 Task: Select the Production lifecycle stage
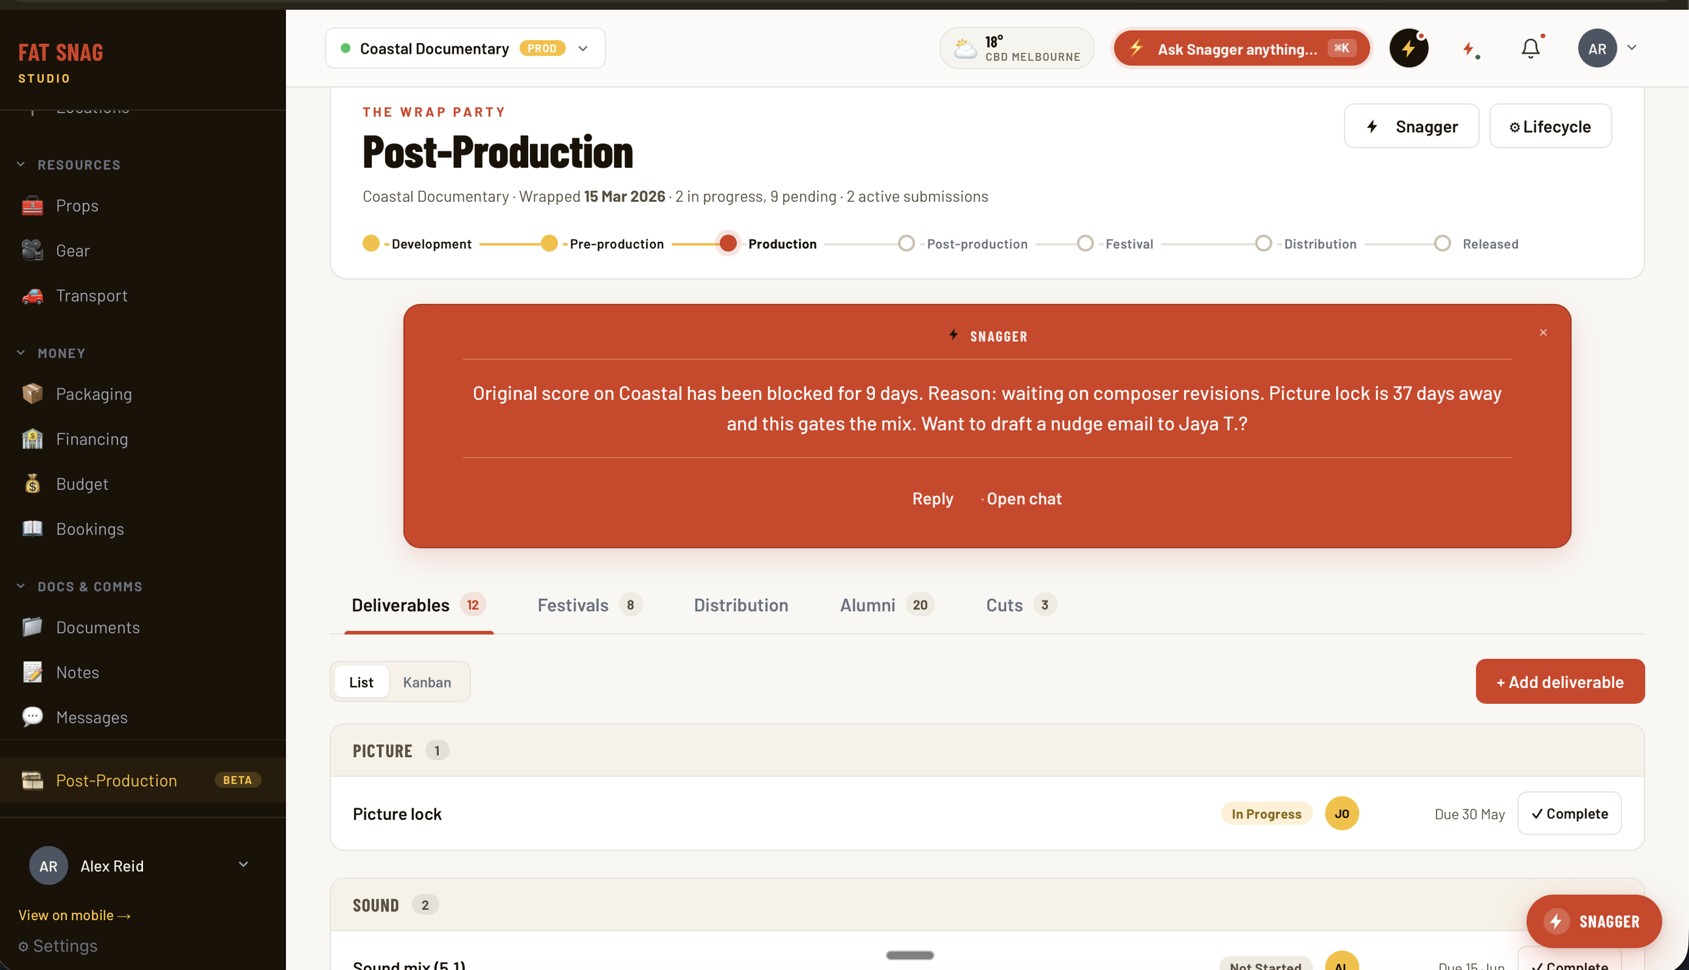tap(767, 244)
